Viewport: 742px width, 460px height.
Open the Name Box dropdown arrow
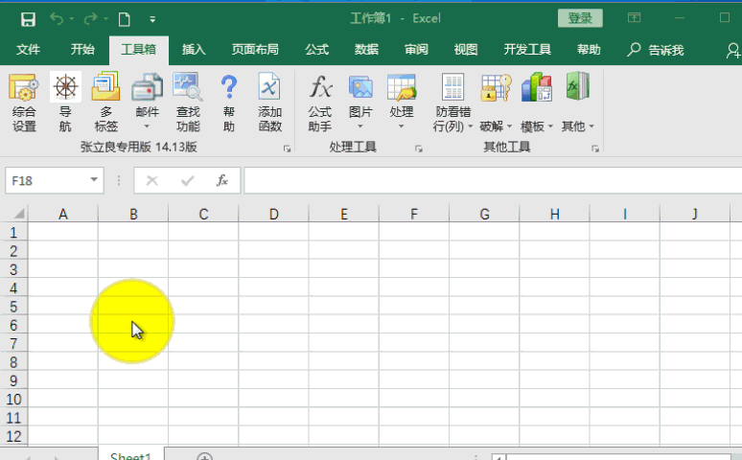tap(94, 180)
